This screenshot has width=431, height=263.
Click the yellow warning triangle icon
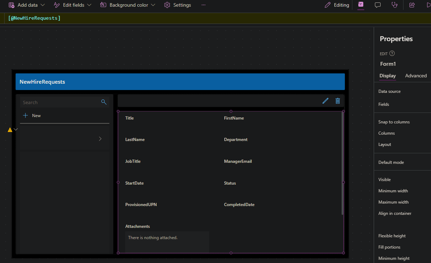click(x=10, y=130)
